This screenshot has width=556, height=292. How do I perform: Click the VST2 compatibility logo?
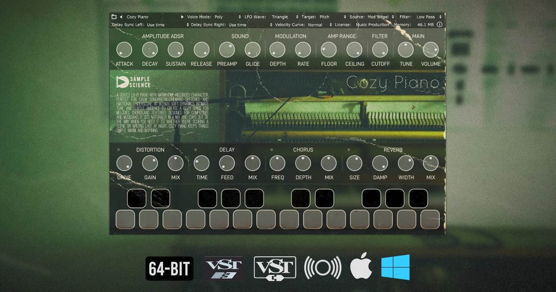[275, 267]
